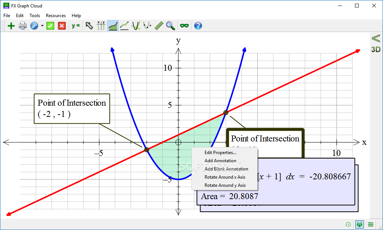Click the history clock icon in status bar
Image resolution: width=383 pixels, height=230 pixels.
tap(348, 224)
